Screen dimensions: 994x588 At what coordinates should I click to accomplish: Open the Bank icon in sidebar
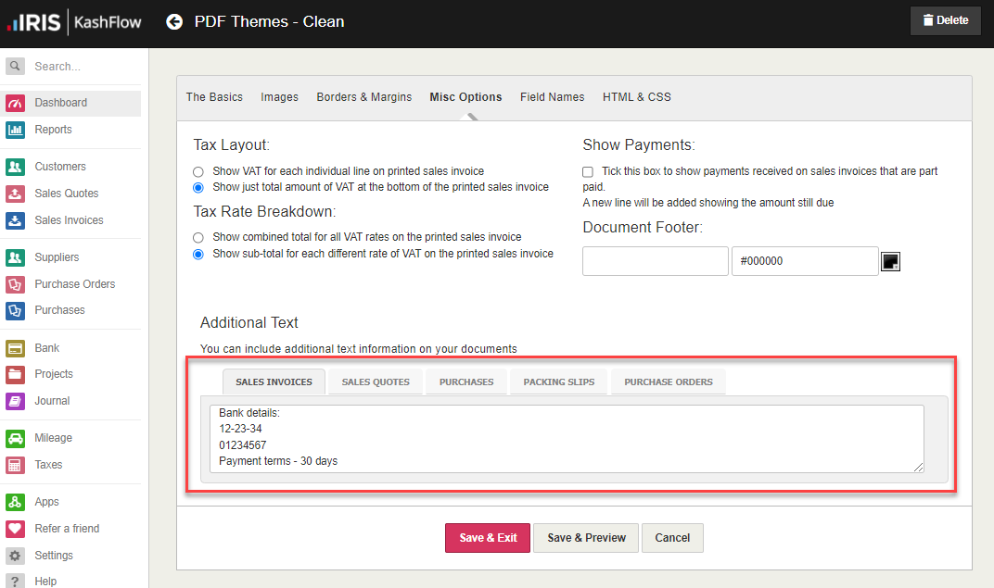[x=15, y=348]
